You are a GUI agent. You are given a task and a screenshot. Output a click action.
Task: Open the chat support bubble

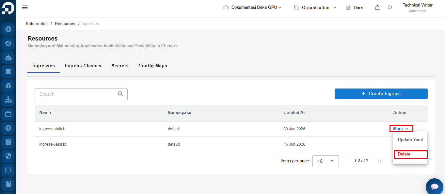(435, 187)
